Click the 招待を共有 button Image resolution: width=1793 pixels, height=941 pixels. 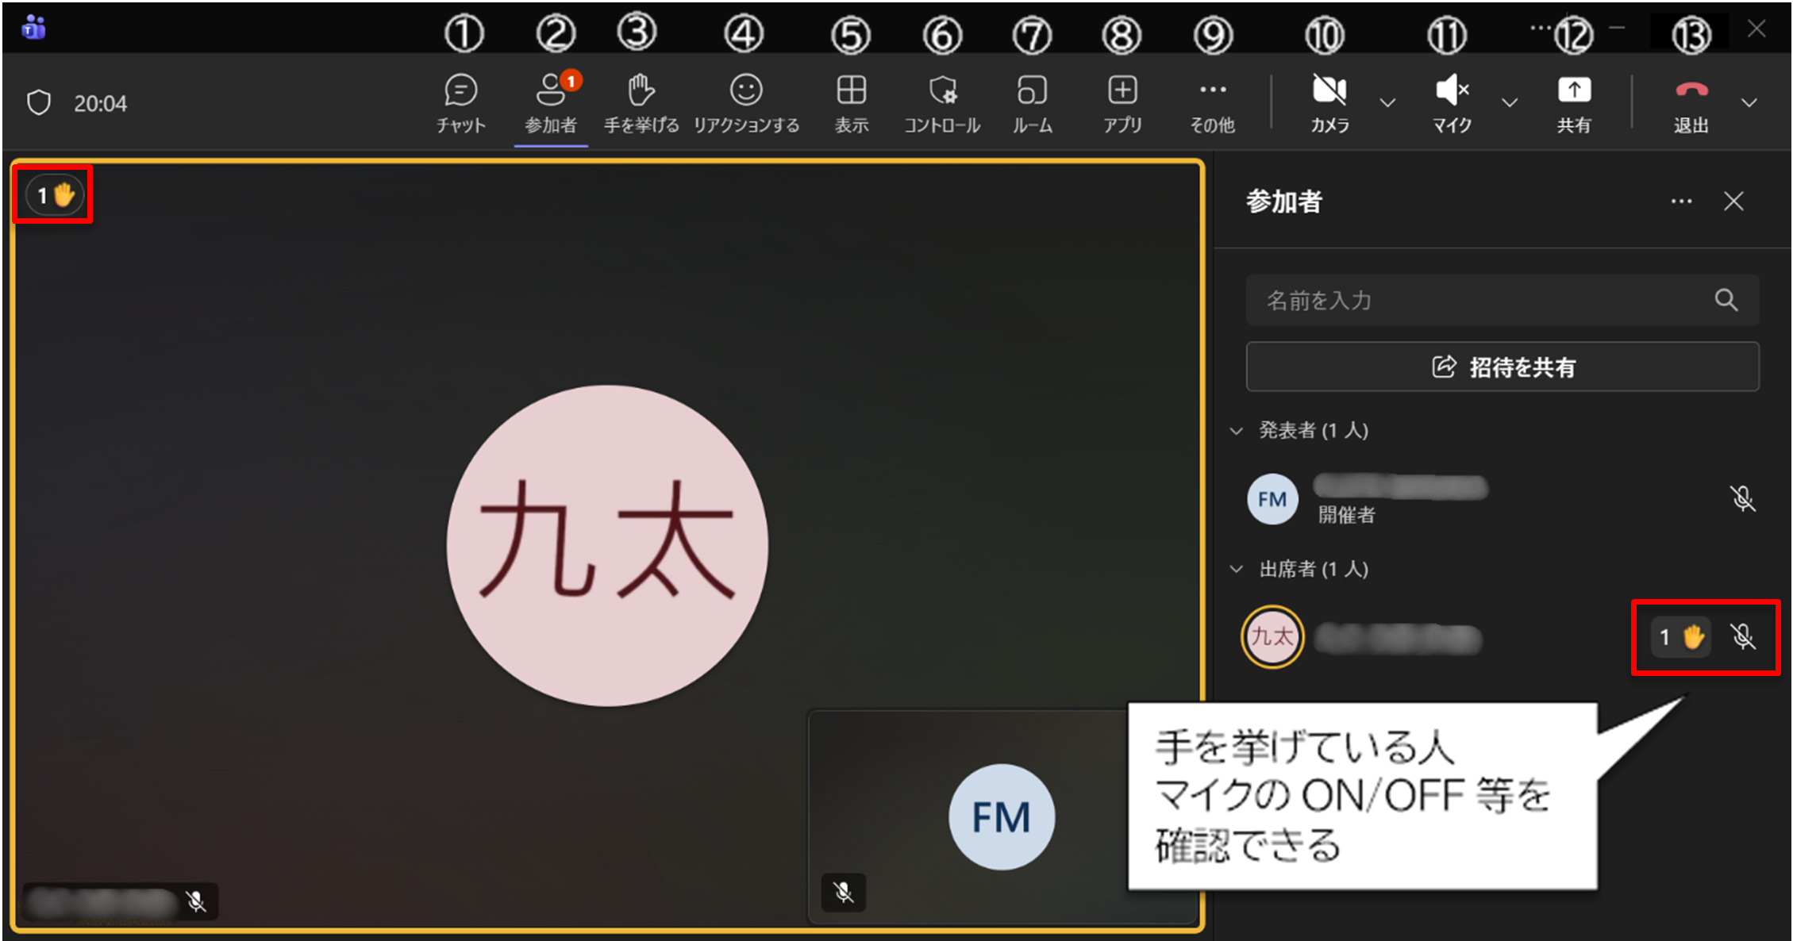coord(1502,367)
